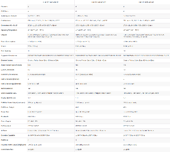Screen dimensions: 170x152
Task: Click the Hard drive bays (internal) label
Action: coord(10,79)
